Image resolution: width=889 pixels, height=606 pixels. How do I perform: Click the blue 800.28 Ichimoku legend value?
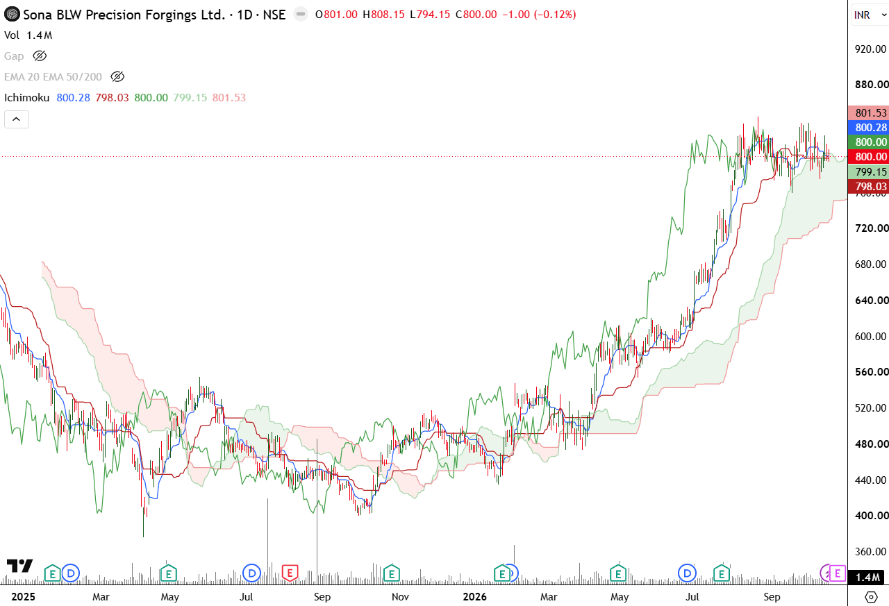pos(73,98)
